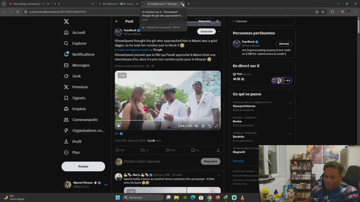360x202 pixels.
Task: Open Signets bookmarks in the sidebar
Action: coord(75,98)
